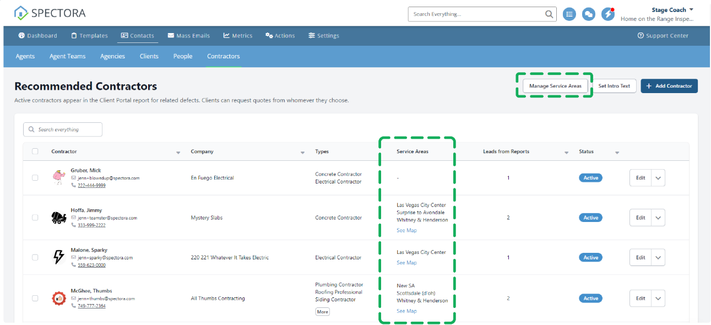Switch to the Agents tab
The image size is (711, 325).
click(x=25, y=56)
